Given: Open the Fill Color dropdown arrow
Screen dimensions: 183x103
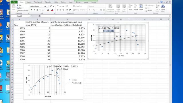Looking at the screenshot, I should 50,10.
